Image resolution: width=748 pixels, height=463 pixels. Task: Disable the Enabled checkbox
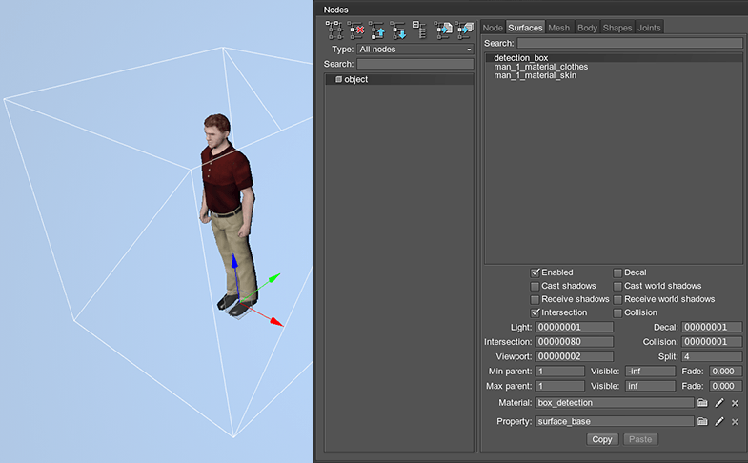click(536, 272)
